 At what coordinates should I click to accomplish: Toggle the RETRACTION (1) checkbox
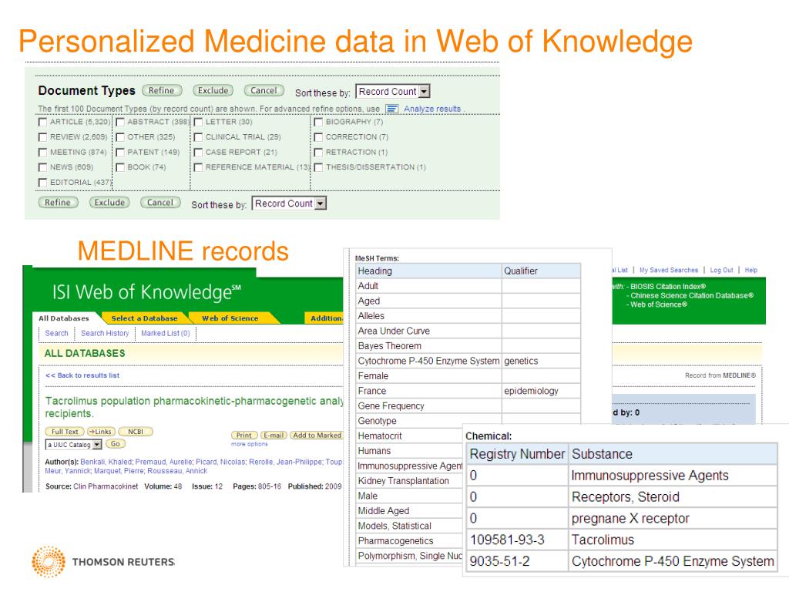pos(318,153)
